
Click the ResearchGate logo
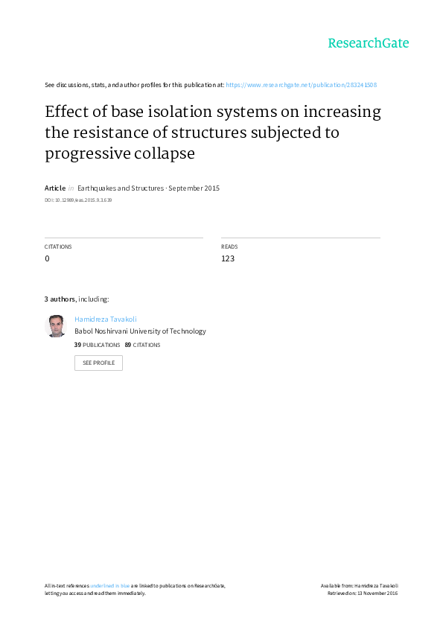point(369,43)
